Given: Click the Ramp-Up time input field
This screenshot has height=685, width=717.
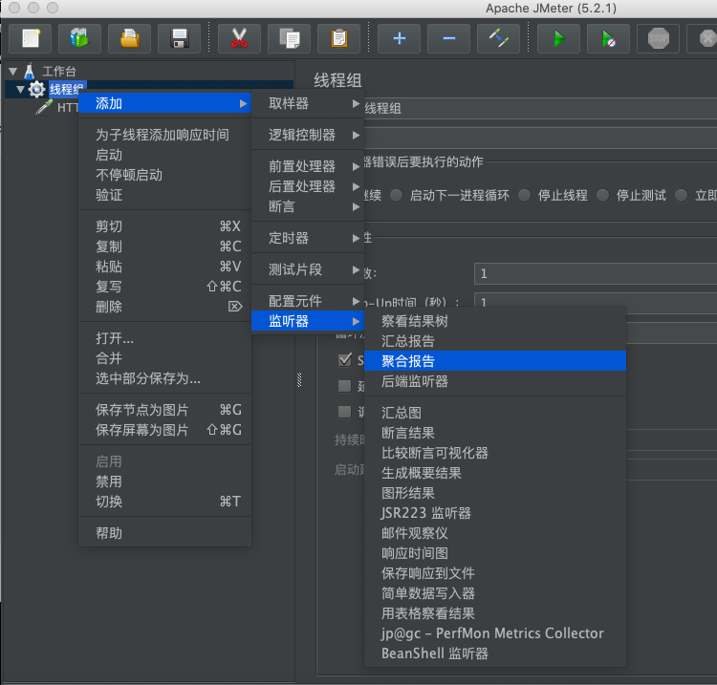Looking at the screenshot, I should pos(596,299).
